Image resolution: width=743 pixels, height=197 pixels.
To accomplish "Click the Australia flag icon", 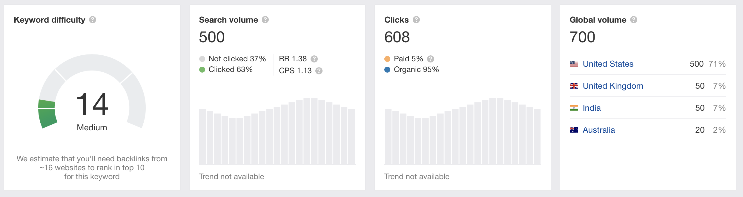I will point(574,130).
